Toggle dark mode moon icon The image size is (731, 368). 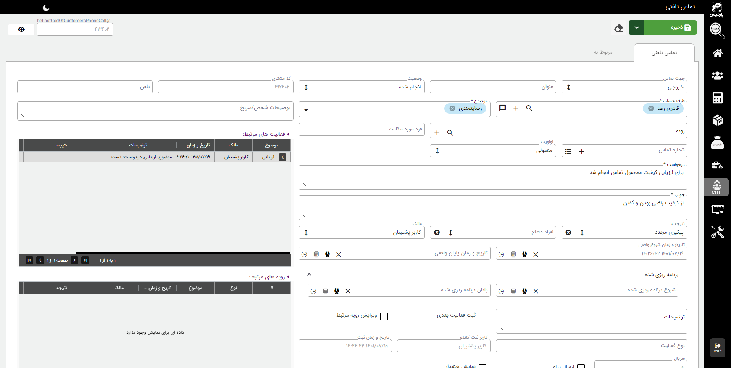pyautogui.click(x=46, y=8)
